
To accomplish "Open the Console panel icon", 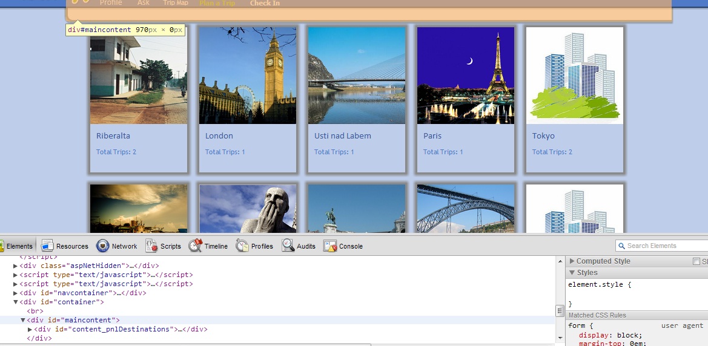I will [330, 246].
